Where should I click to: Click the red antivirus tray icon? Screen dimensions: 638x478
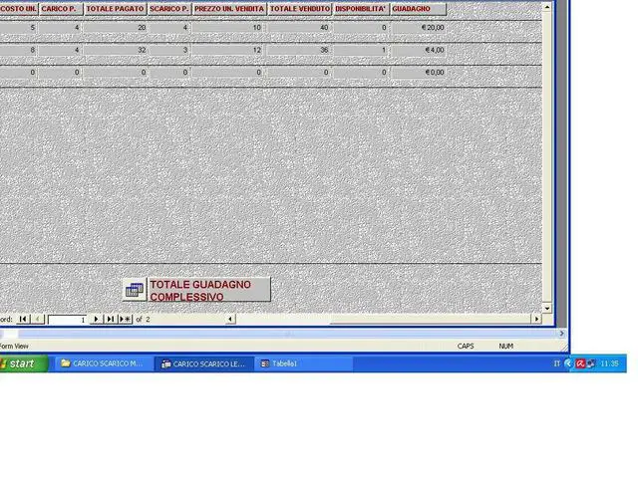point(580,363)
